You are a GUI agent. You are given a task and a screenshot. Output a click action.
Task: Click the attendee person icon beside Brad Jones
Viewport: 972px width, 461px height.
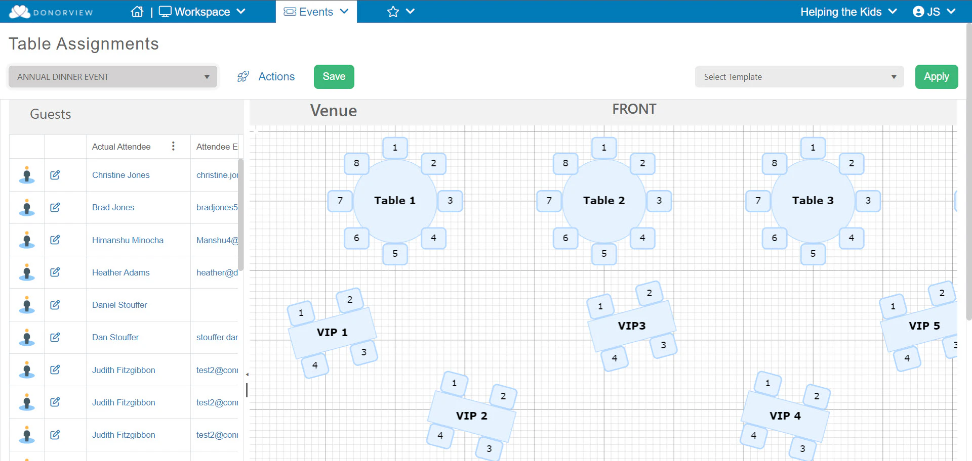tap(27, 207)
